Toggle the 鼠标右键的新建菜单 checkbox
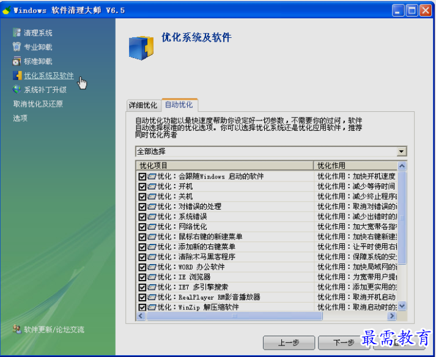The height and width of the screenshot is (357, 436). pos(142,237)
